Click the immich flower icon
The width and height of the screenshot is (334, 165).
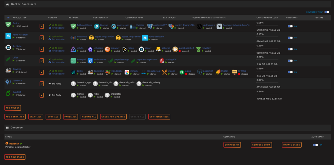pyautogui.click(x=127, y=72)
